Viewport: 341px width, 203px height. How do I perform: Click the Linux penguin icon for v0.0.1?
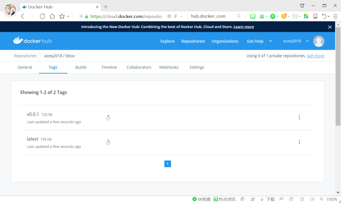108,117
